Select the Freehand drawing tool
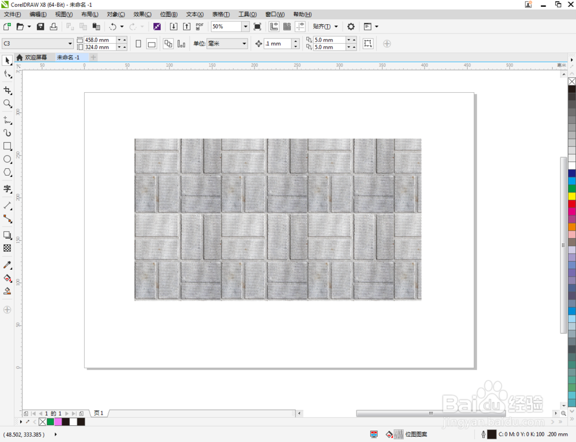Image resolution: width=576 pixels, height=442 pixels. click(7, 120)
